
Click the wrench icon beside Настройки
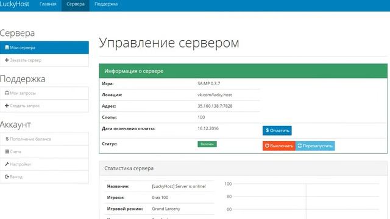coord(7,164)
